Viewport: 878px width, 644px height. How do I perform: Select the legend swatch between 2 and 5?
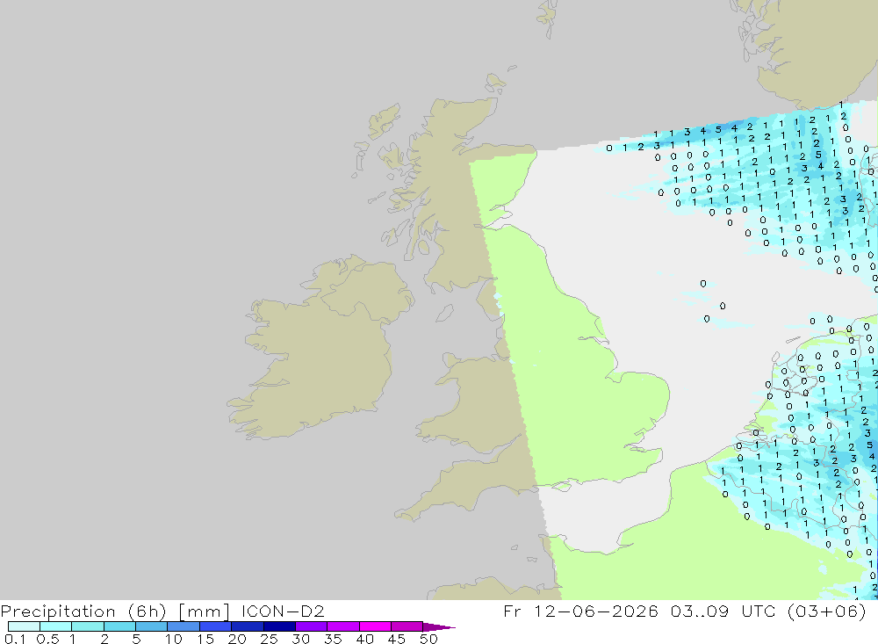pyautogui.click(x=119, y=626)
